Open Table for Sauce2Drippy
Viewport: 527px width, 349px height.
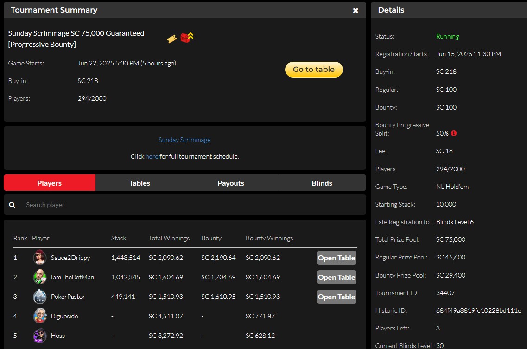coord(337,257)
